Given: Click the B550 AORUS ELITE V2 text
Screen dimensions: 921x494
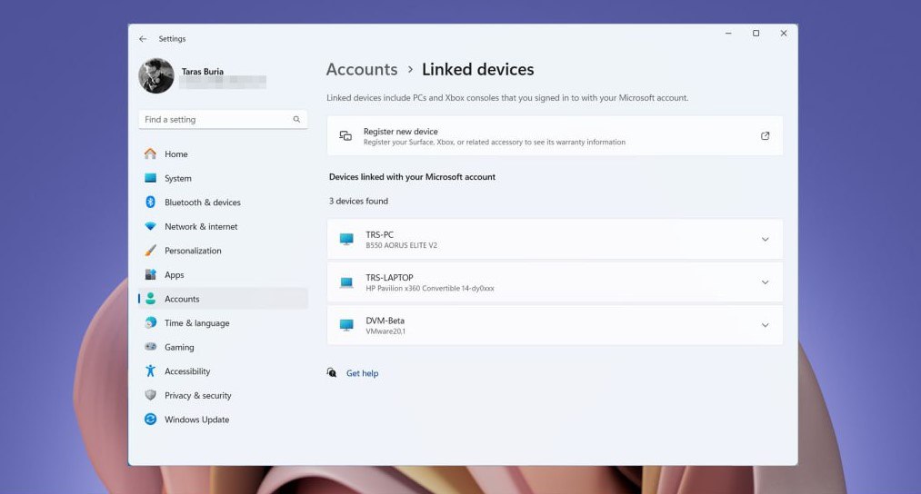Looking at the screenshot, I should pyautogui.click(x=401, y=245).
